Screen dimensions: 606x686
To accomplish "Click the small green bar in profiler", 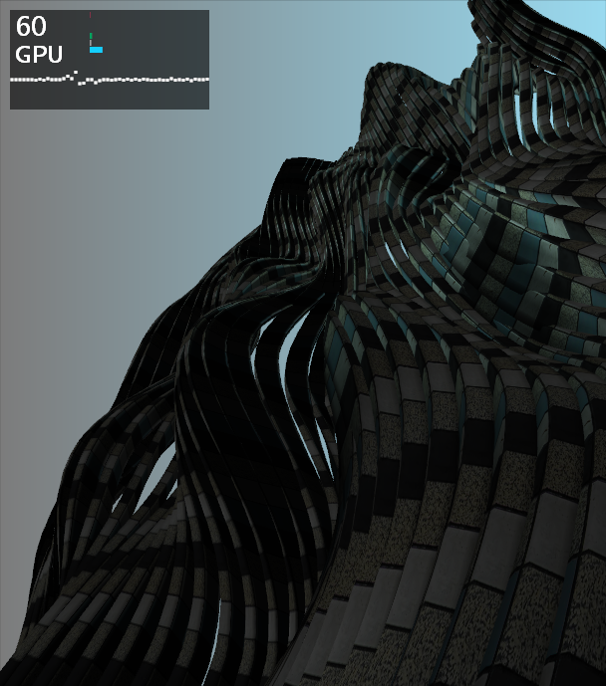I will [x=91, y=36].
